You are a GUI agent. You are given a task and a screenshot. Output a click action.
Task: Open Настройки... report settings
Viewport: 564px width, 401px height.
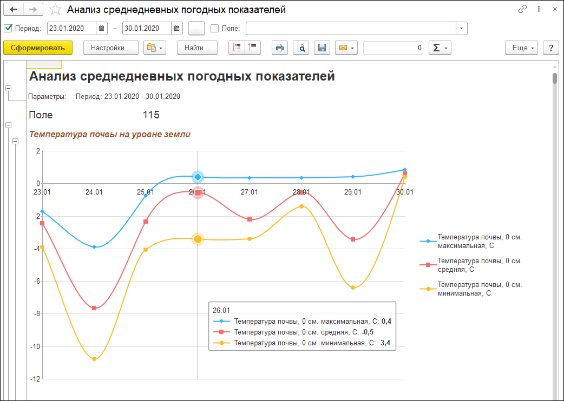pyautogui.click(x=111, y=48)
